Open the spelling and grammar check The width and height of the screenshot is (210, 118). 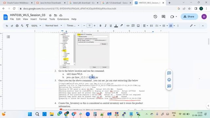click(x=22, y=26)
